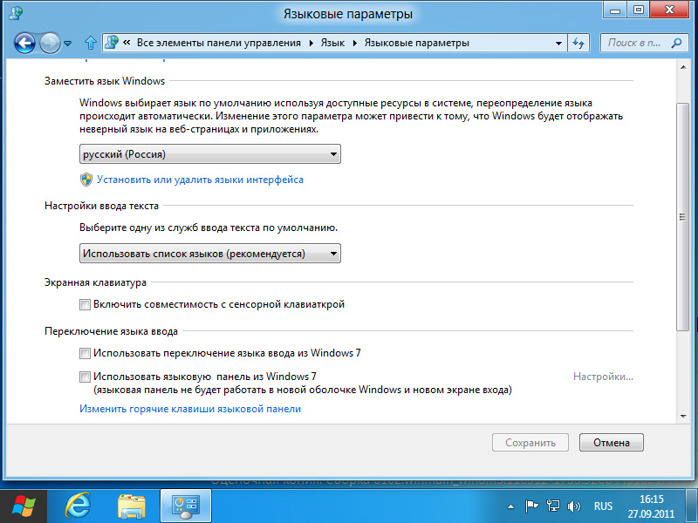Click the Control Panel taskbar button
698x523 pixels.
186,506
